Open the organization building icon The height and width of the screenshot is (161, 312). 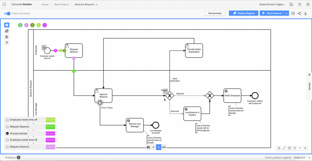click(x=291, y=4)
